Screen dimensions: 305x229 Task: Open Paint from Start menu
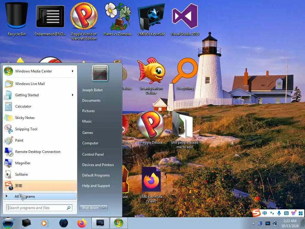[40, 140]
